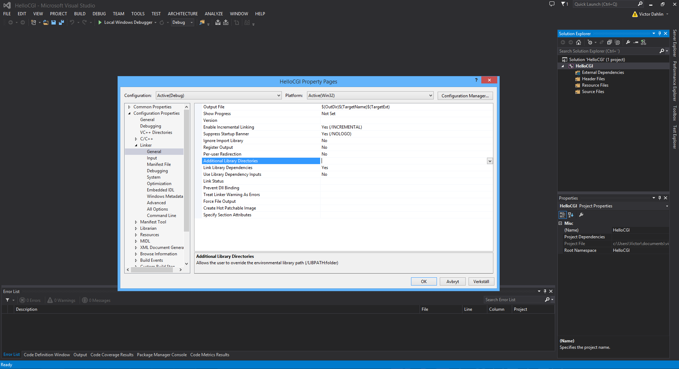Screen dimensions: 679x369
Task: Toggle the 0 Errors filter in Error List
Action: [x=30, y=300]
